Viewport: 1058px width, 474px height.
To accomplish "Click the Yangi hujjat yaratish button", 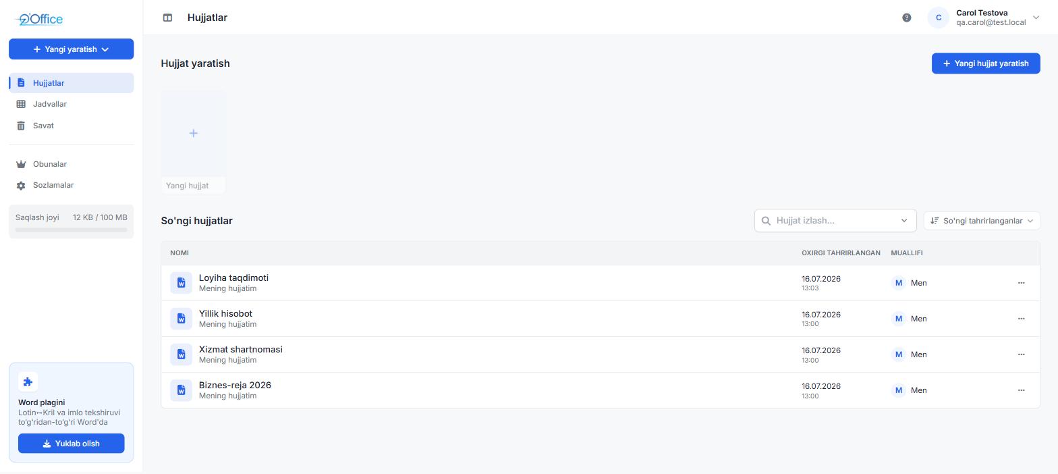I will [x=986, y=63].
